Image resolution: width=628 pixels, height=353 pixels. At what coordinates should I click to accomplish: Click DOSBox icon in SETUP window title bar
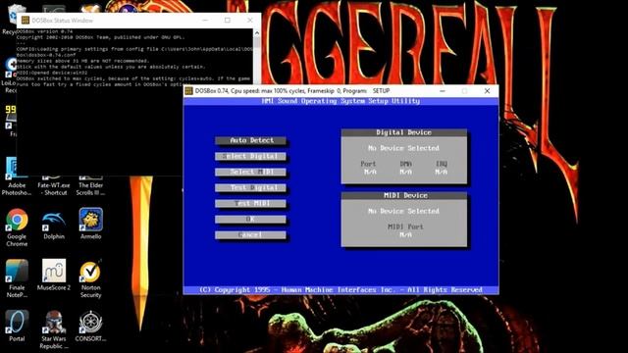click(x=188, y=91)
